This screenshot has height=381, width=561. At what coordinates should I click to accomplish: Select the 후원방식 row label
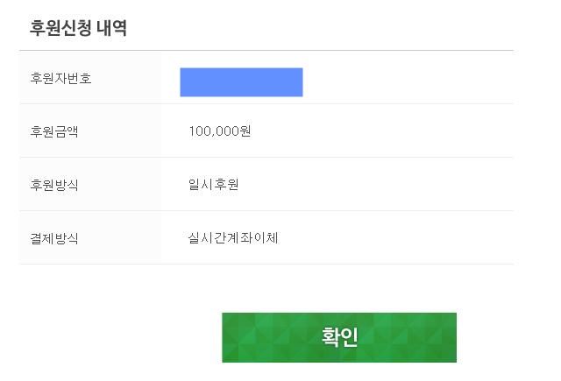pyautogui.click(x=54, y=185)
